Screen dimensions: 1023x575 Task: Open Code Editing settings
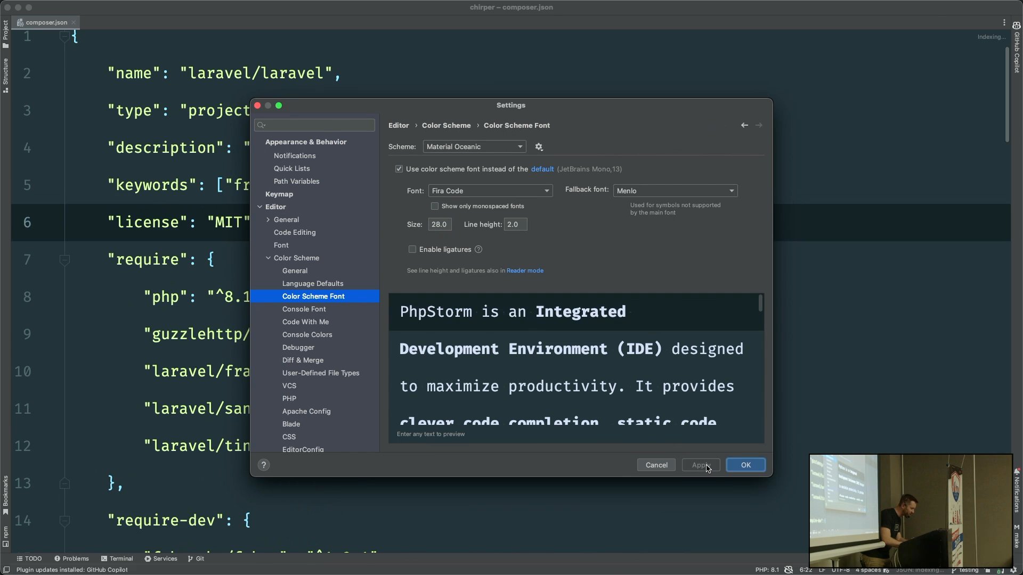pos(295,233)
